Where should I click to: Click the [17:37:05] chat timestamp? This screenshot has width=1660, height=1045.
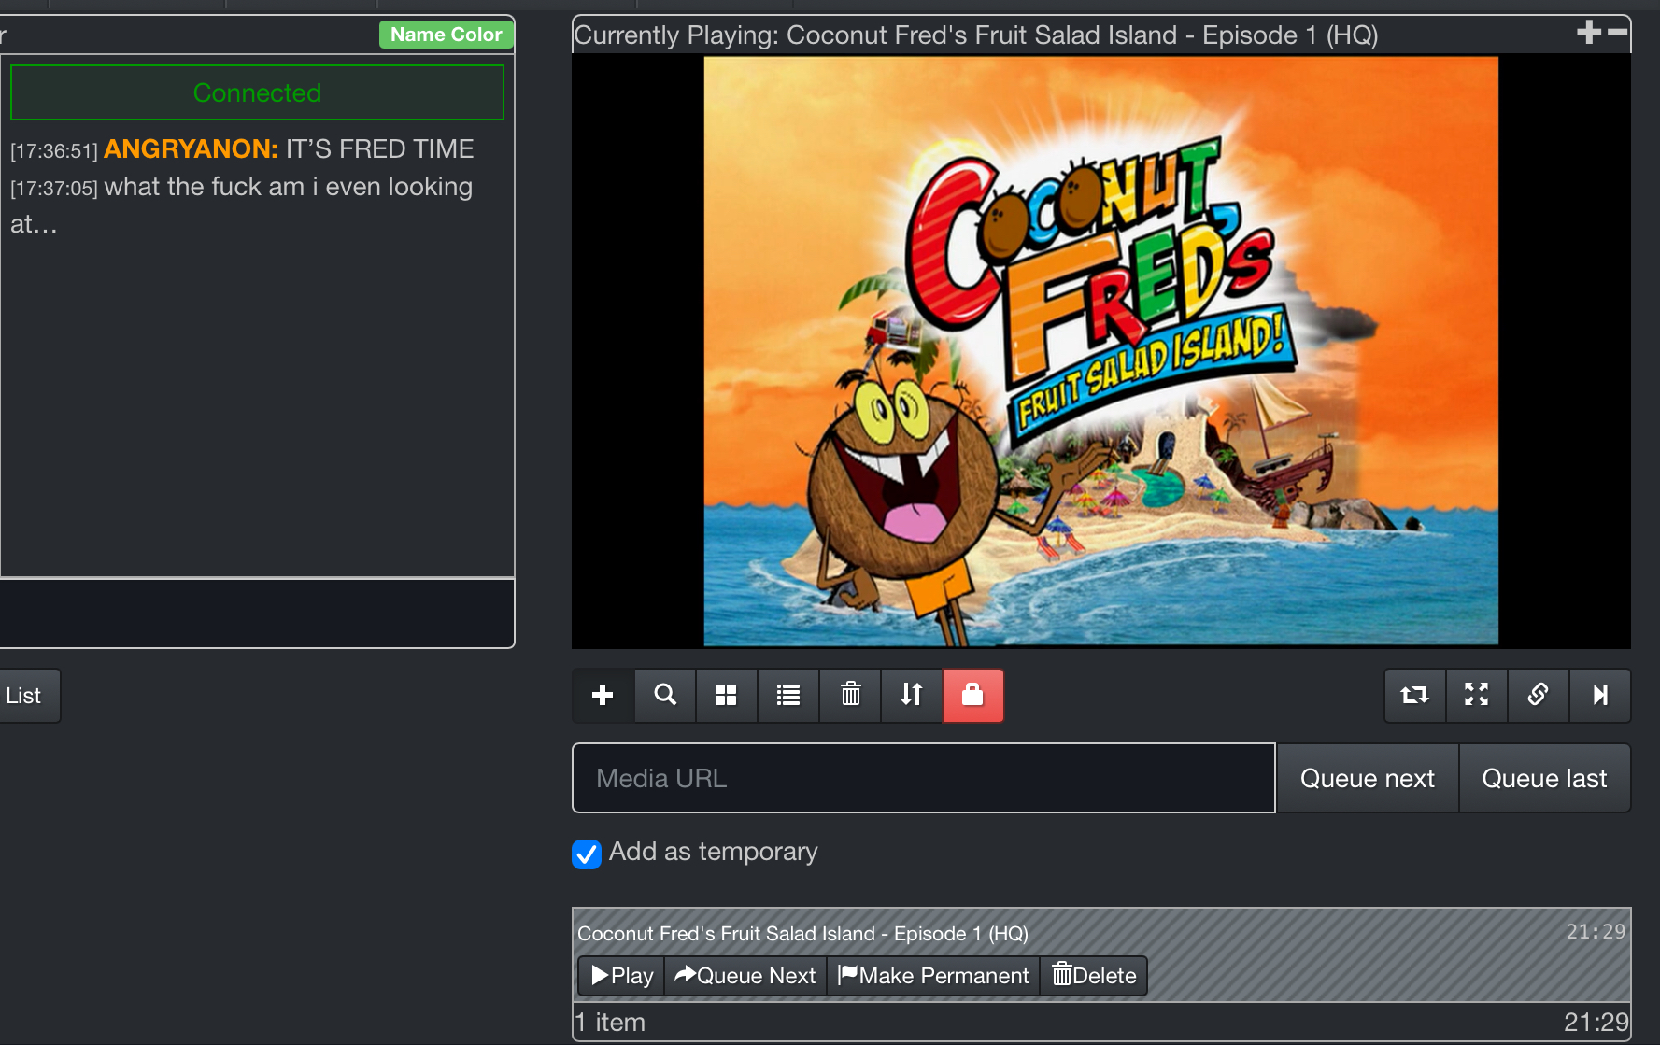tap(54, 189)
